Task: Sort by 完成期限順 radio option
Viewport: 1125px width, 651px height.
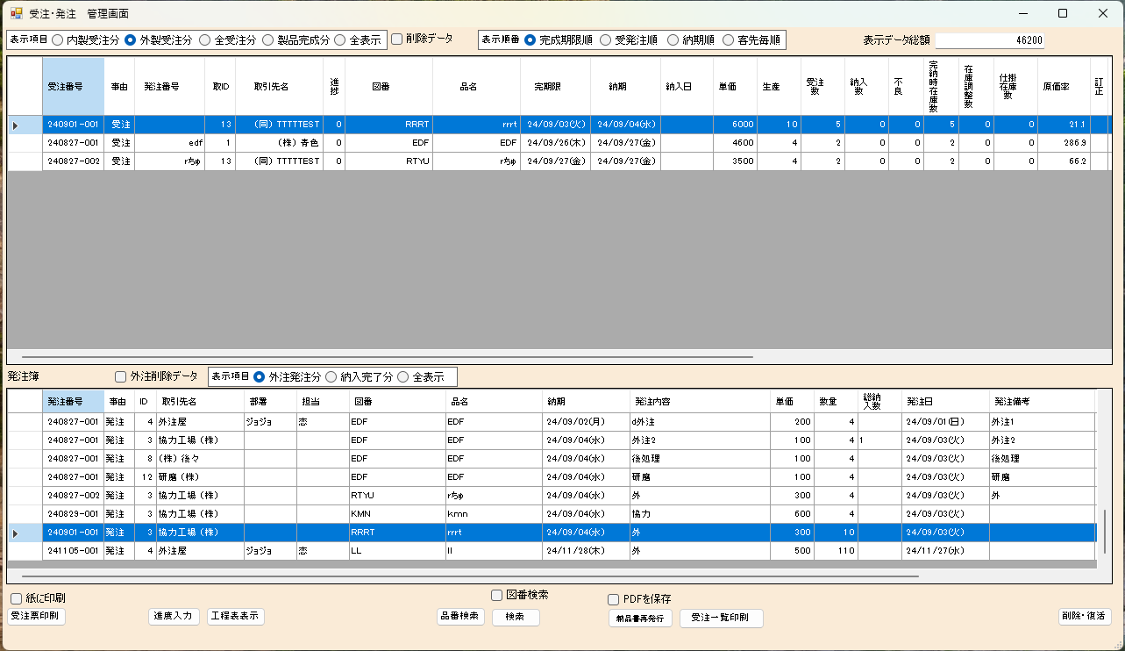Action: [x=558, y=39]
